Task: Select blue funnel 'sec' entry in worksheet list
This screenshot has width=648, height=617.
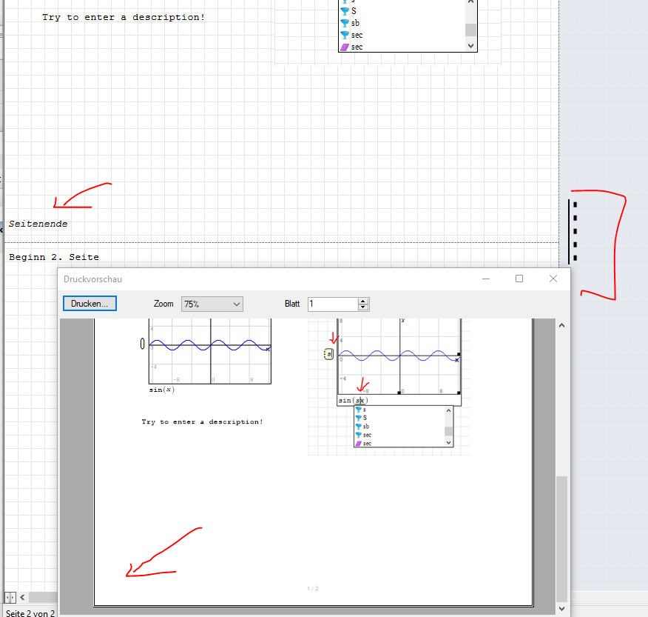Action: pyautogui.click(x=344, y=35)
